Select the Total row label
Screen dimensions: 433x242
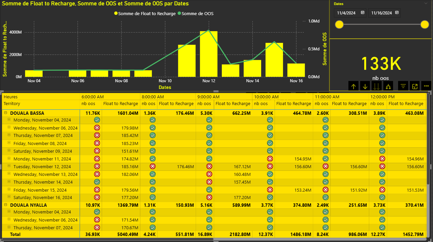15,234
